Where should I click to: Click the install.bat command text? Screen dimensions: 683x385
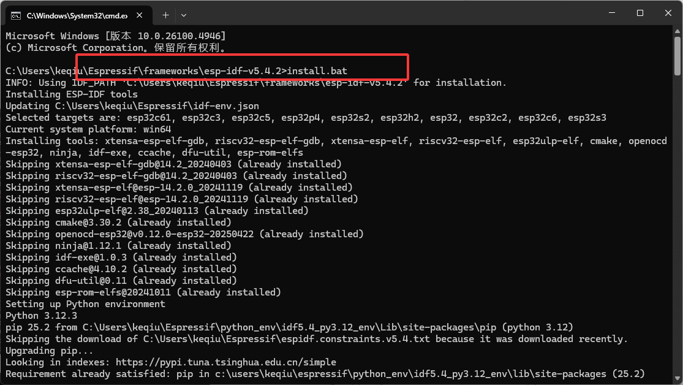(x=317, y=71)
